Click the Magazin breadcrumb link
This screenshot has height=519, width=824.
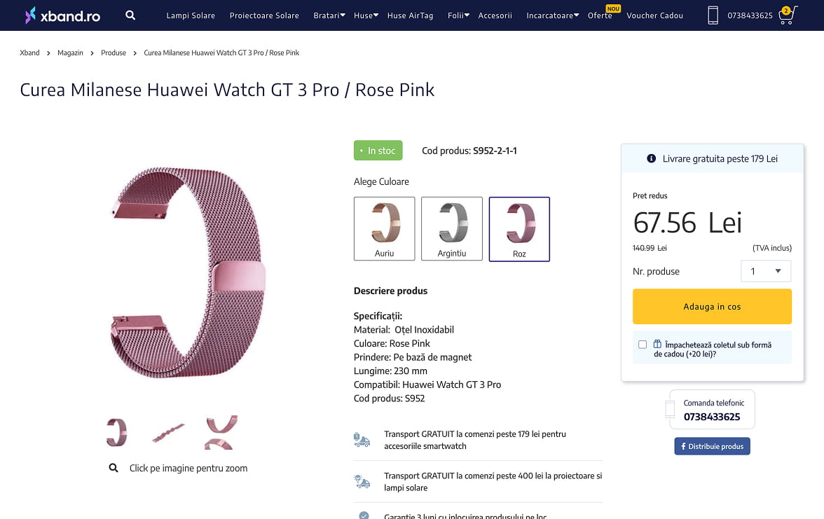coord(70,53)
